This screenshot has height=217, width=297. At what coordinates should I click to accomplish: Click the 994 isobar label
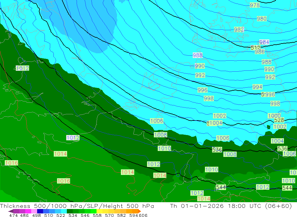click(257, 87)
